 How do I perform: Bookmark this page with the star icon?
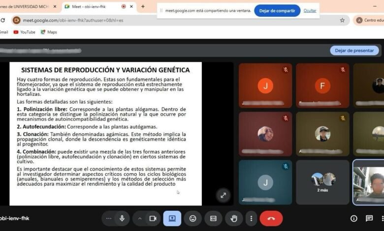pos(342,20)
